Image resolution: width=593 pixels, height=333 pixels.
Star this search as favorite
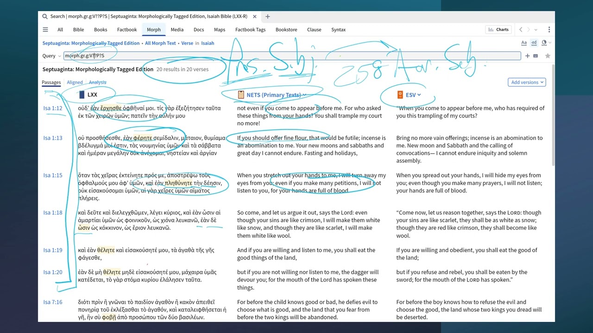548,56
